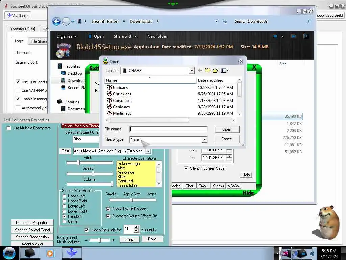
Task: Click the Exit label on green window
Action: click(x=94, y=68)
